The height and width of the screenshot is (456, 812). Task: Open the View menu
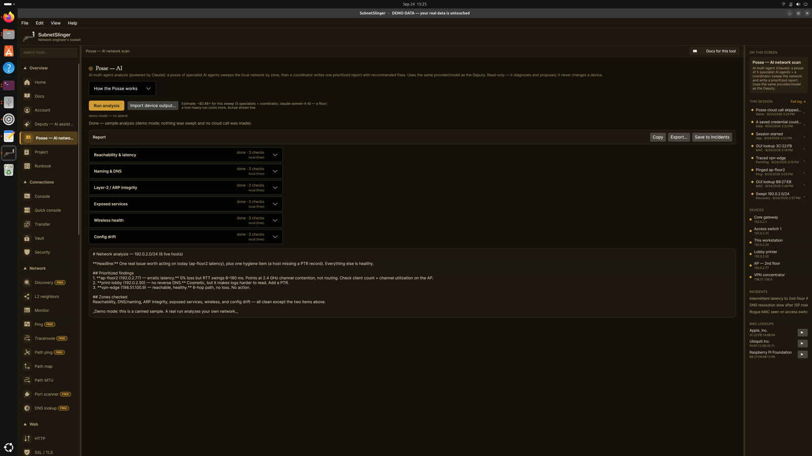55,23
